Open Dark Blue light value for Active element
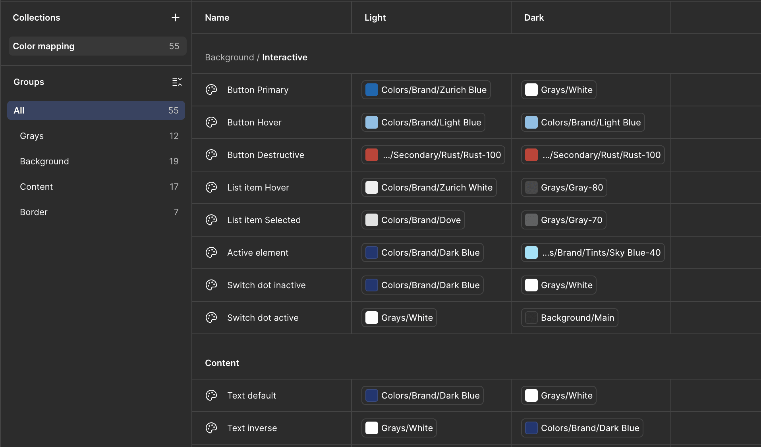Screen dimensions: 761x447 pos(423,252)
